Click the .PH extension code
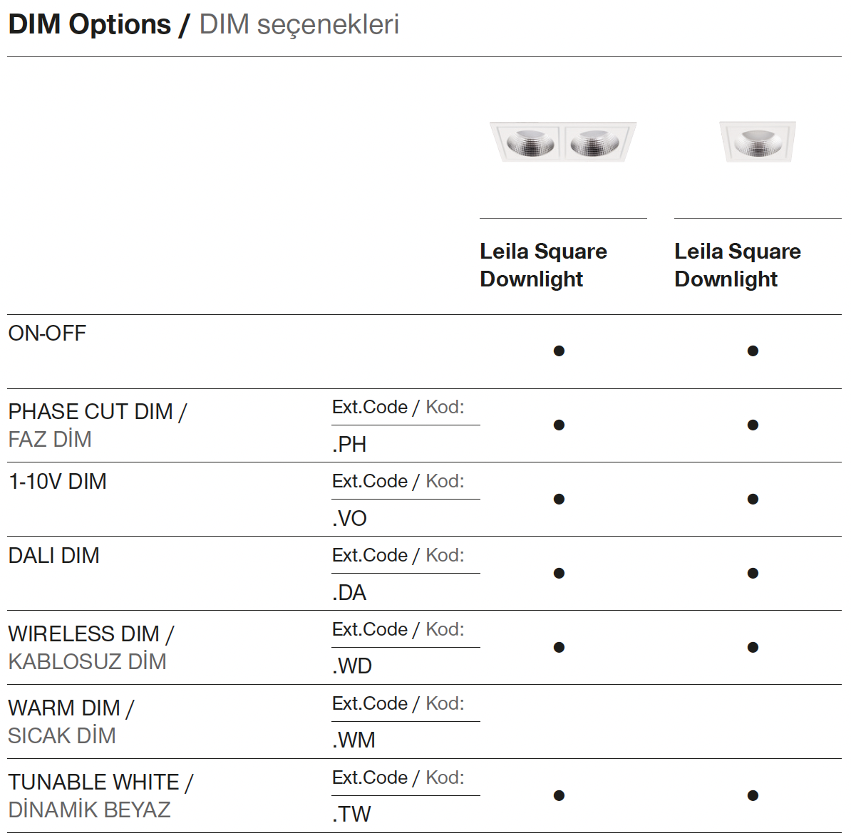The width and height of the screenshot is (851, 838). (x=349, y=445)
